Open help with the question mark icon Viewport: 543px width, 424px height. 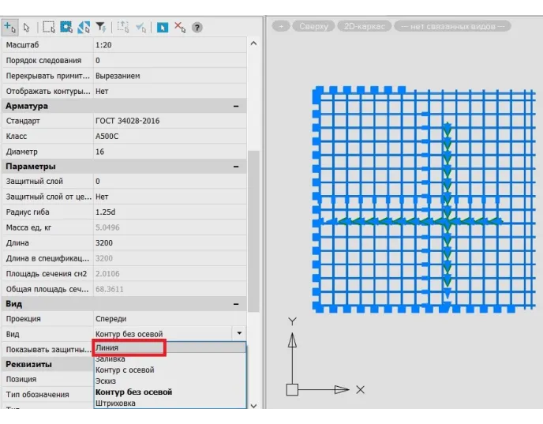pyautogui.click(x=197, y=26)
